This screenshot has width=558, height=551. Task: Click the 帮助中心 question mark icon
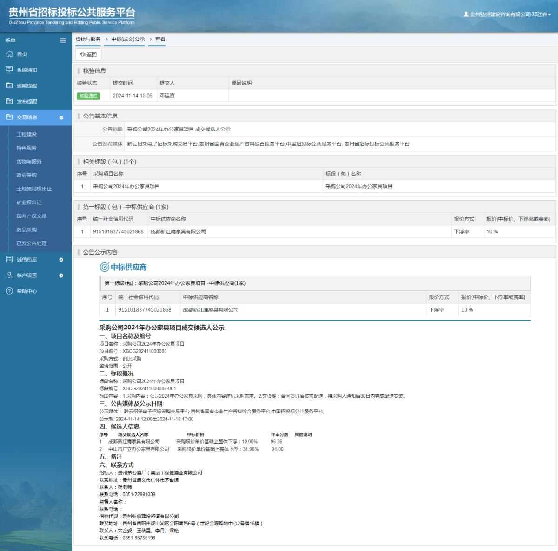click(x=9, y=291)
